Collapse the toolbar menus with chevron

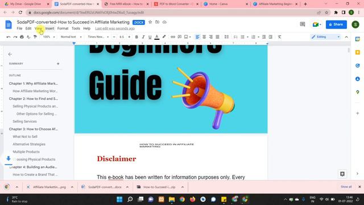coord(346,37)
